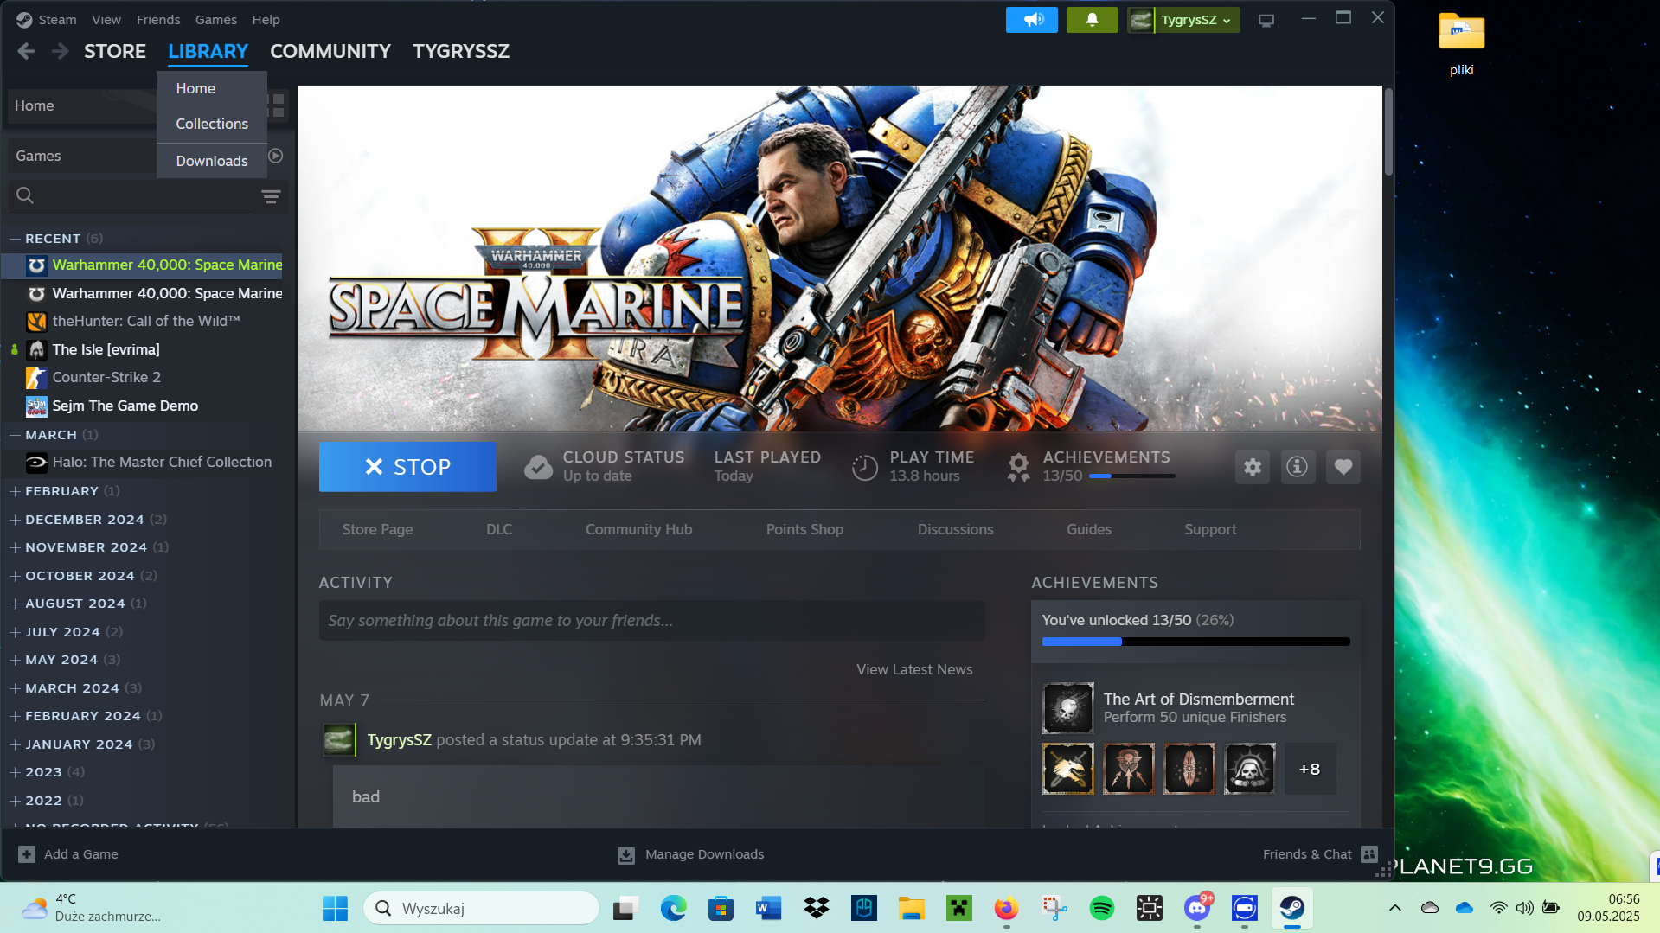The width and height of the screenshot is (1660, 933).
Task: Click the 13/50 unlocked progress bar
Action: coord(1195,642)
